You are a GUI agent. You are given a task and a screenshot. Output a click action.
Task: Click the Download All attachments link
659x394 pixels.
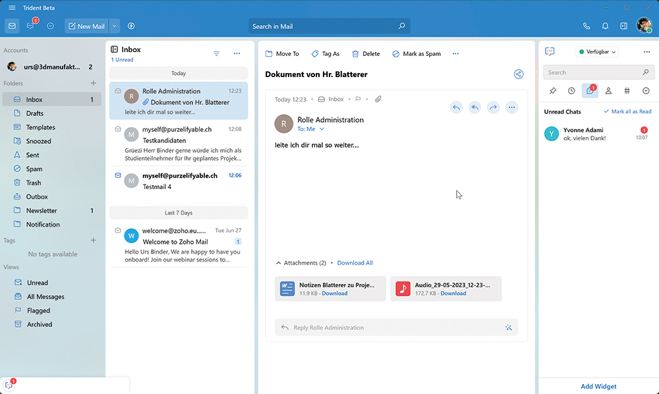[355, 262]
